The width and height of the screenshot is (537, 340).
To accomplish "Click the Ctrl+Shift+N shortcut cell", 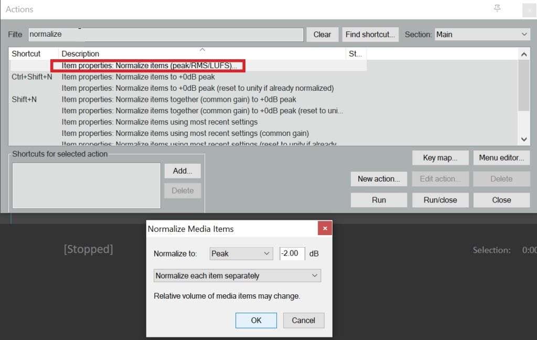I will click(32, 77).
